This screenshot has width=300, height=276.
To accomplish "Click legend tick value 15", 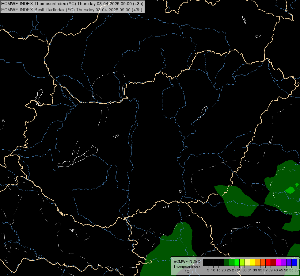I will (218, 270).
